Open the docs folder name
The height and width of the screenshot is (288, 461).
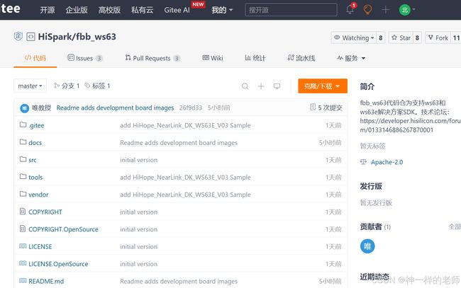(x=35, y=142)
